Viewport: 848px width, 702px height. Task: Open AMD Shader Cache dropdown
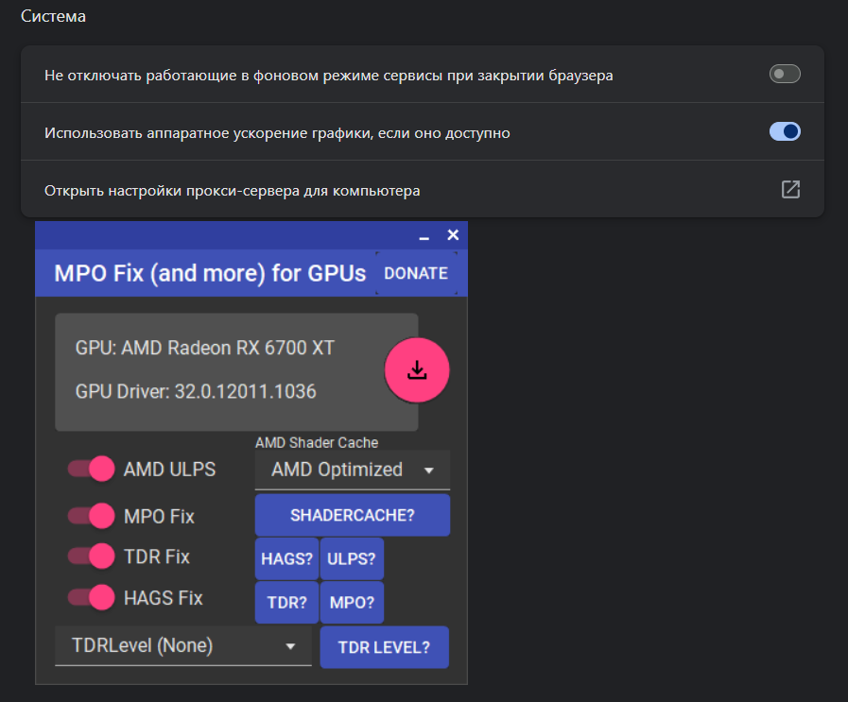(353, 470)
